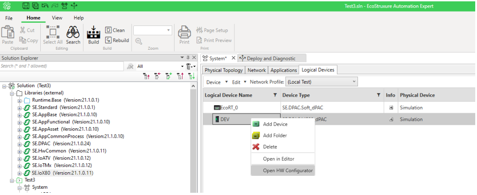This screenshot has width=477, height=195.
Task: Expand the SE.DPAC library node
Action: [x=20, y=144]
